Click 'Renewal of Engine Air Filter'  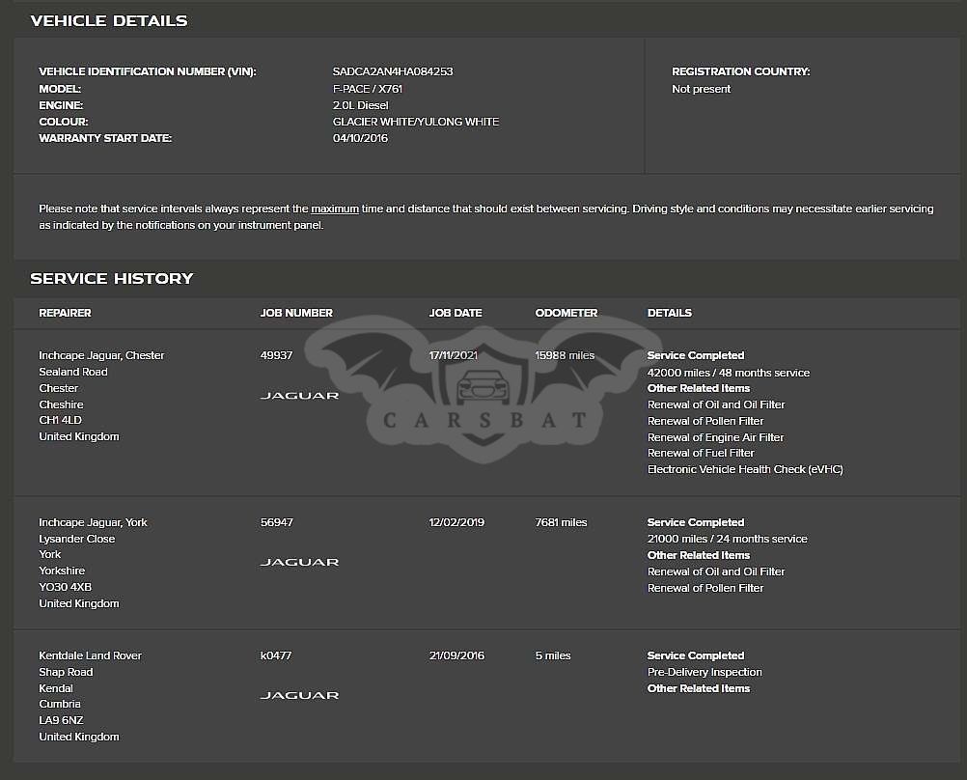click(715, 437)
